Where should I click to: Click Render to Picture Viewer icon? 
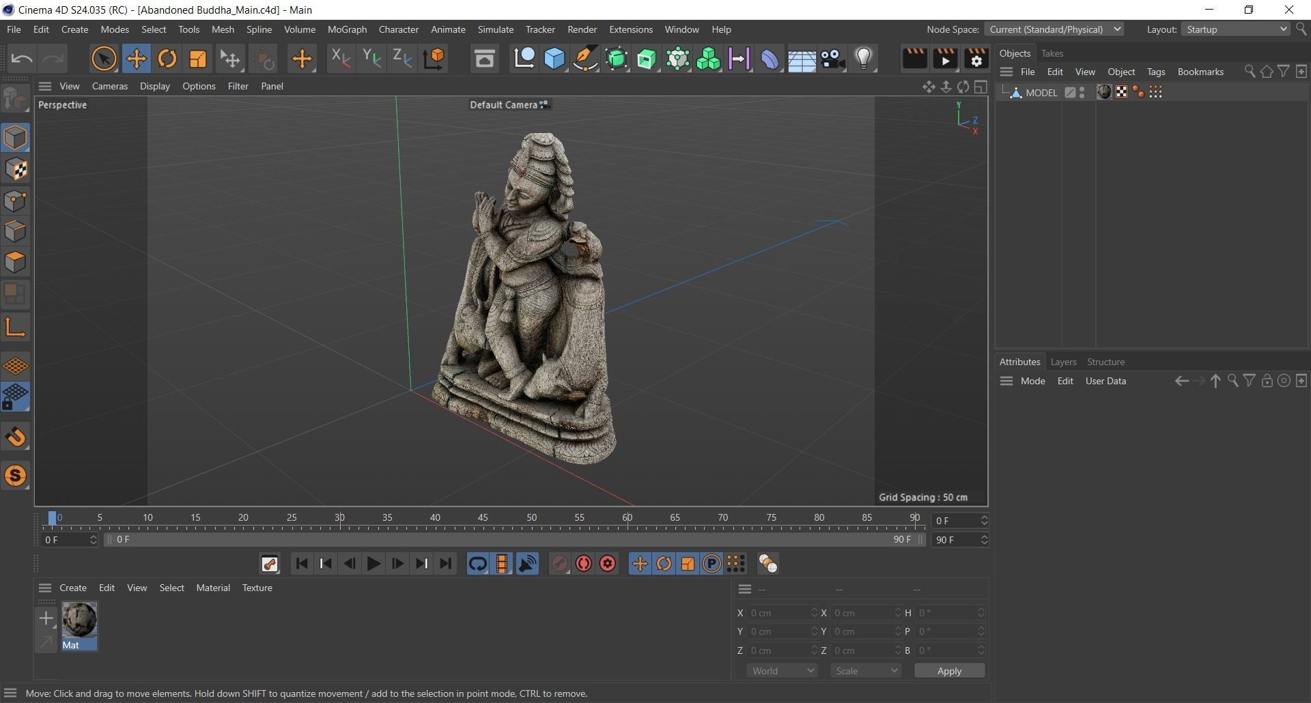[945, 59]
